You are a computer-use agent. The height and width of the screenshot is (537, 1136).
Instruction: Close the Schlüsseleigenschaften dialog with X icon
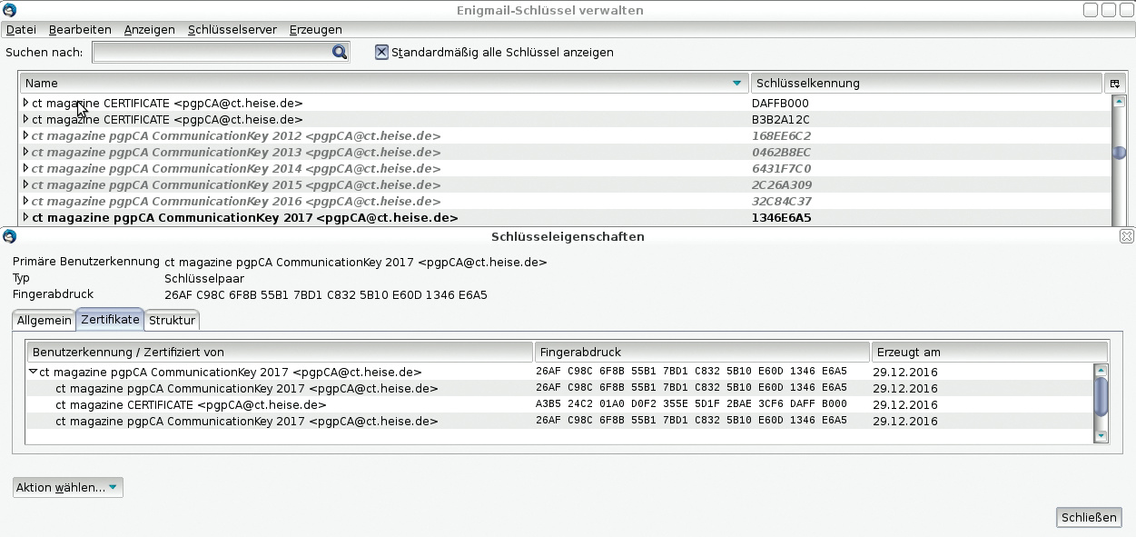pyautogui.click(x=1126, y=236)
